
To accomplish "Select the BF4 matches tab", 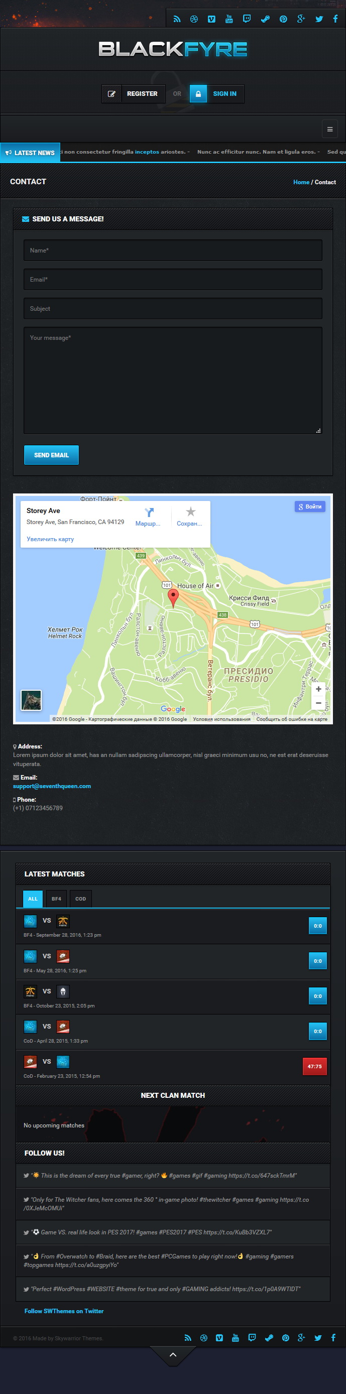I will (56, 899).
